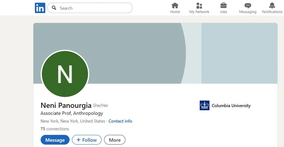The height and width of the screenshot is (147, 284).
Task: Select the Neni Panourgia name heading
Action: pyautogui.click(x=66, y=105)
